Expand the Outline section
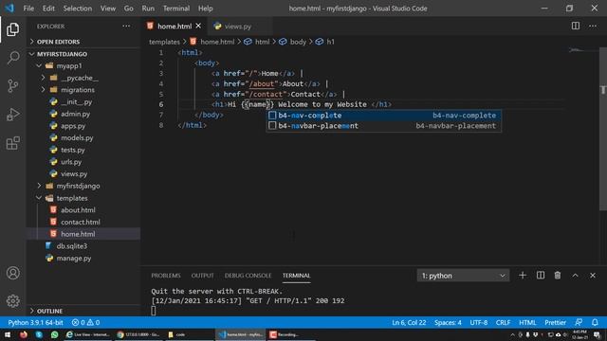 49,311
